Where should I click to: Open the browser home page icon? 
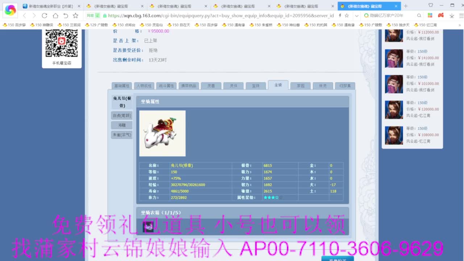point(55,16)
